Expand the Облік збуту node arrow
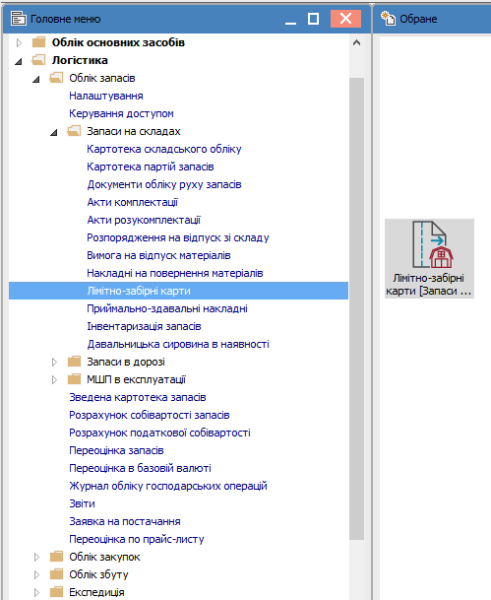The width and height of the screenshot is (491, 600). click(36, 574)
